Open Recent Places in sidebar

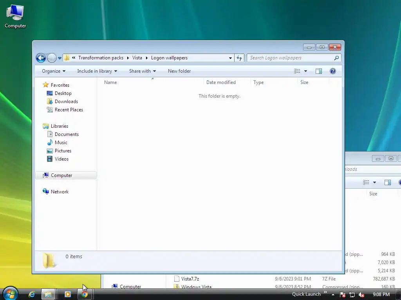pos(69,110)
